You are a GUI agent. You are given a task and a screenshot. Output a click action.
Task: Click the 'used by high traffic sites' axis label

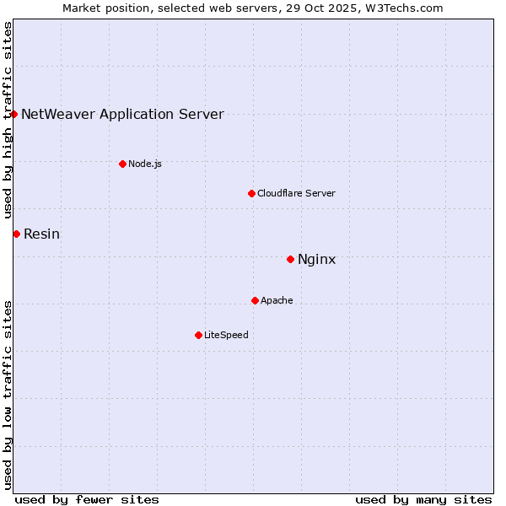click(x=8, y=120)
